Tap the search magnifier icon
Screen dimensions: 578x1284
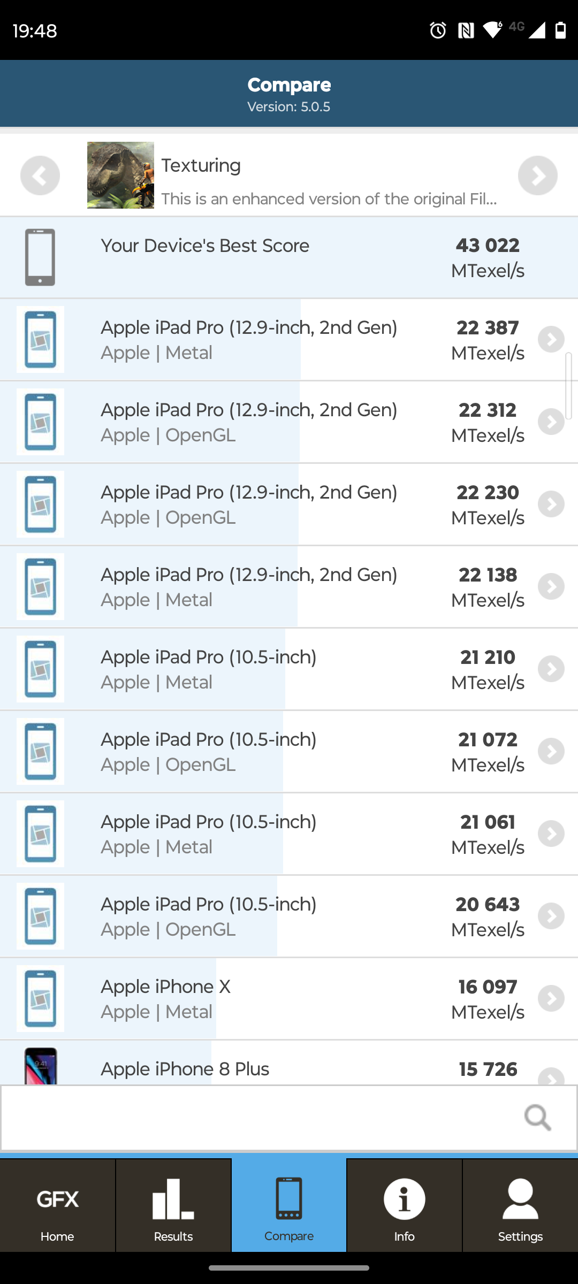pos(537,1117)
